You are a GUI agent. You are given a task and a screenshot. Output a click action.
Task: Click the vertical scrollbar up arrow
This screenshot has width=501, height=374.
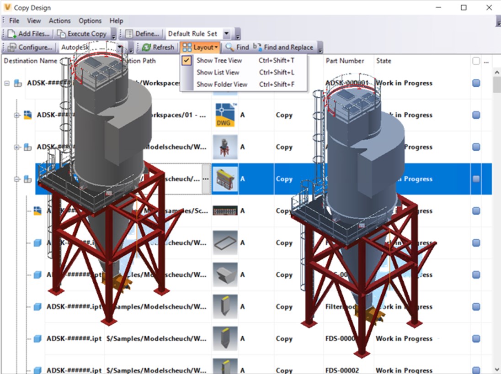[x=497, y=73]
